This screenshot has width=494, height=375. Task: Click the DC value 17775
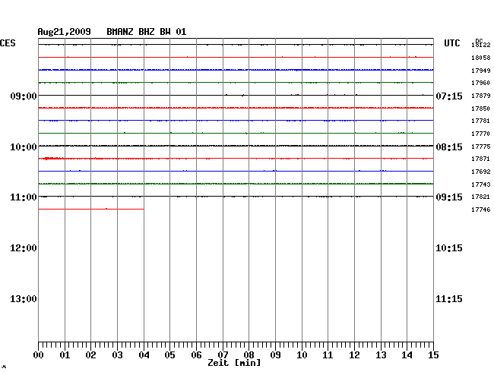click(481, 147)
